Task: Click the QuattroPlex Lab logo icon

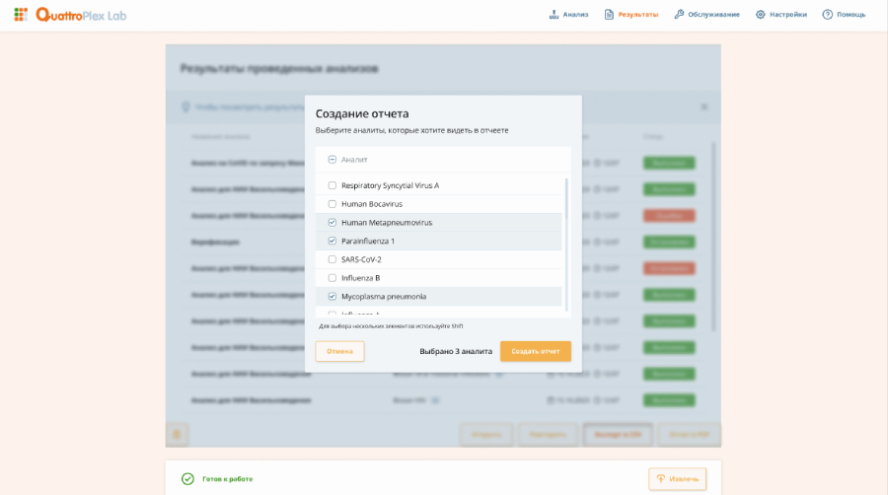Action: (x=21, y=15)
